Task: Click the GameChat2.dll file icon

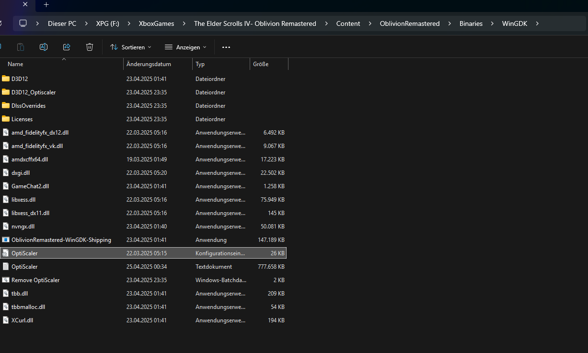Action: [x=6, y=186]
